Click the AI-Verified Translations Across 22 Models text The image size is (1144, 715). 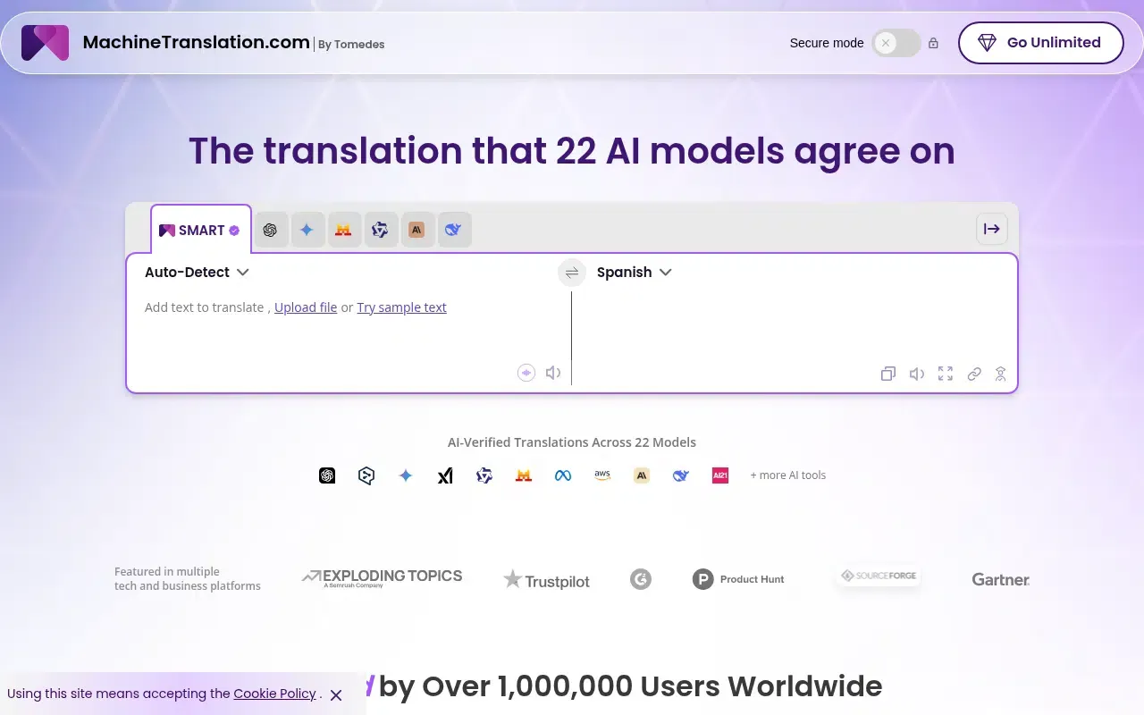coord(572,442)
